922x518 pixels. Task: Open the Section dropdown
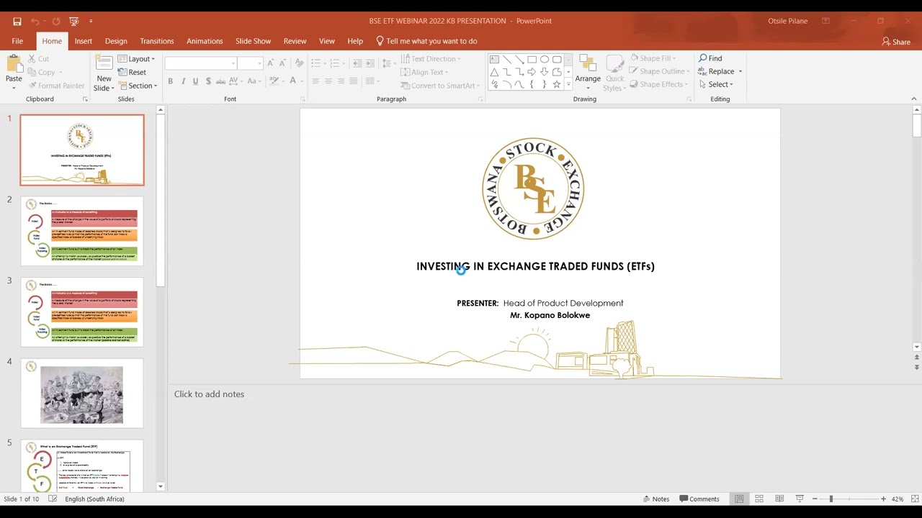[137, 86]
